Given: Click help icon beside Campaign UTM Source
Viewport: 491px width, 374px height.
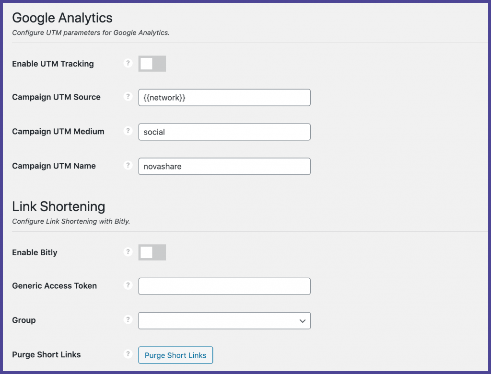Looking at the screenshot, I should pos(128,96).
